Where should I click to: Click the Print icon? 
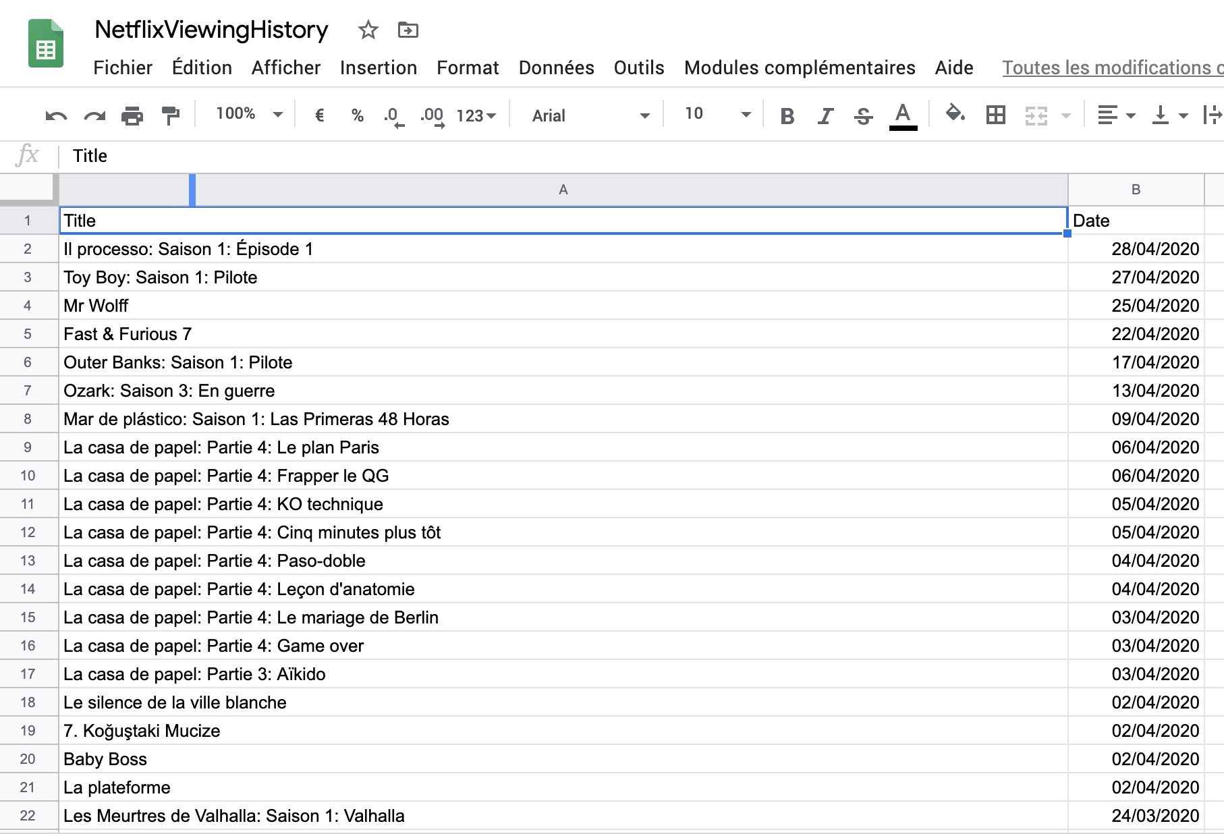pyautogui.click(x=132, y=116)
